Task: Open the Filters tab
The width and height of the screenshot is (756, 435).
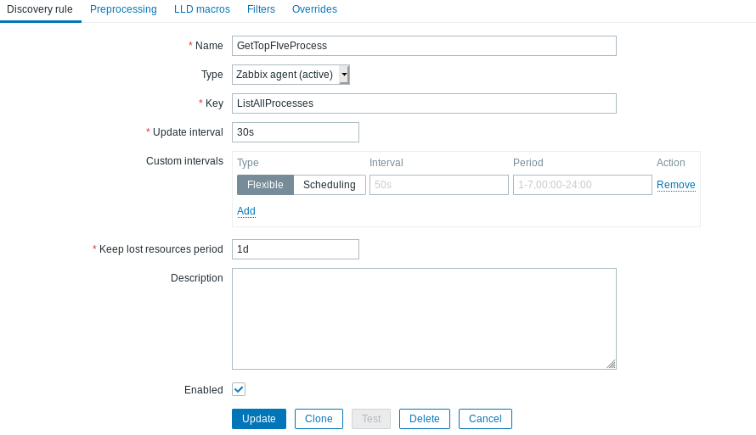Action: pyautogui.click(x=262, y=9)
